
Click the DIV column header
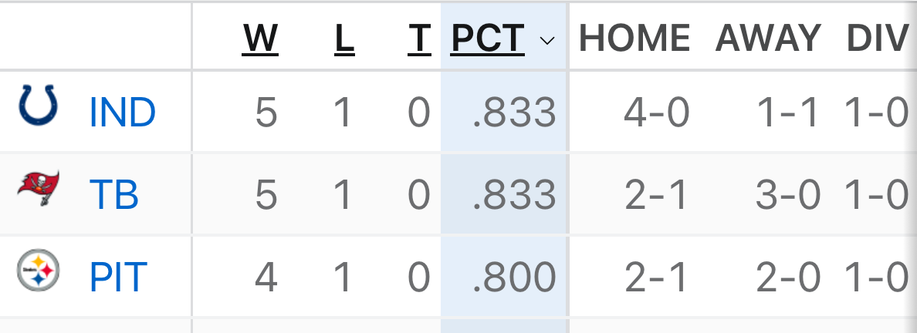(878, 39)
